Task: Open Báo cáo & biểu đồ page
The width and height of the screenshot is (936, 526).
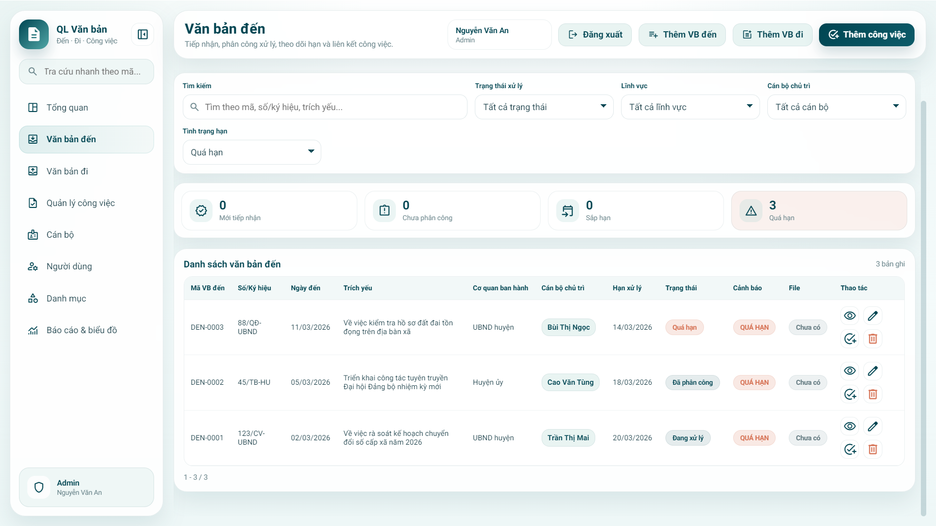Action: coord(81,330)
